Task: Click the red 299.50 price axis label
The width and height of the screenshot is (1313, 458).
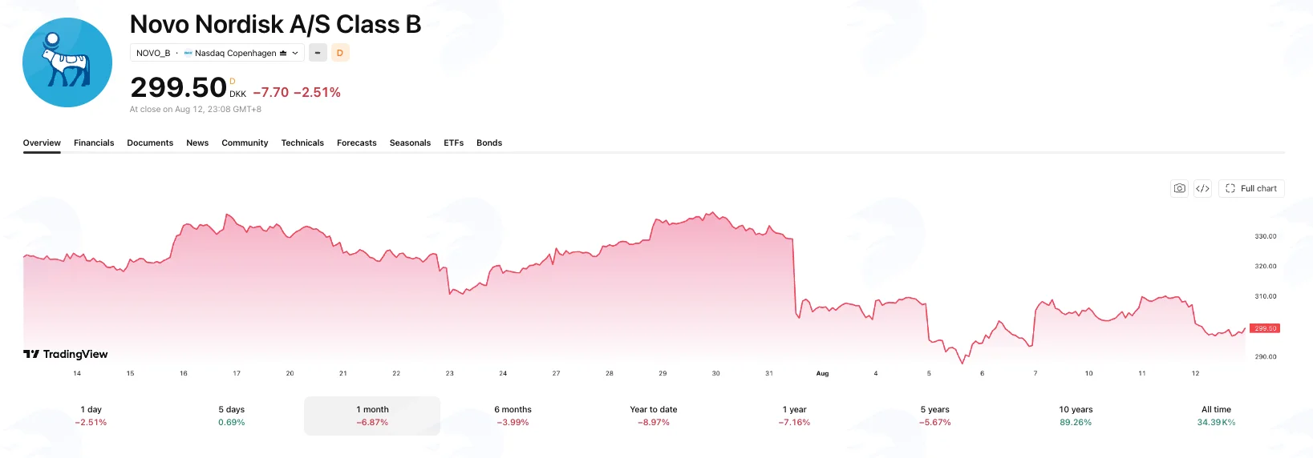Action: [x=1265, y=328]
